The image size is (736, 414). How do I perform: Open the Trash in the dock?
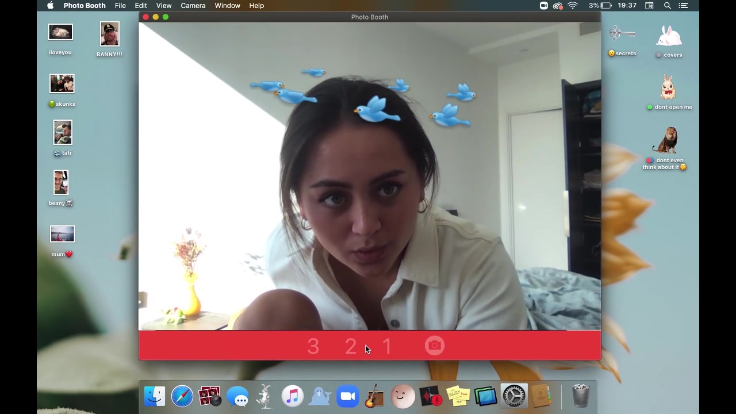[x=581, y=397]
